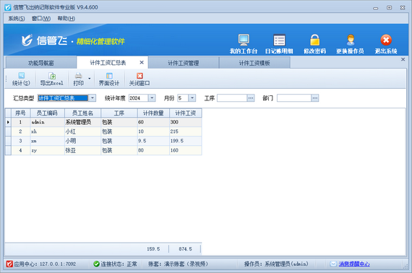Export table with 导出Excel icon
This screenshot has height=273, width=412.
coord(52,79)
